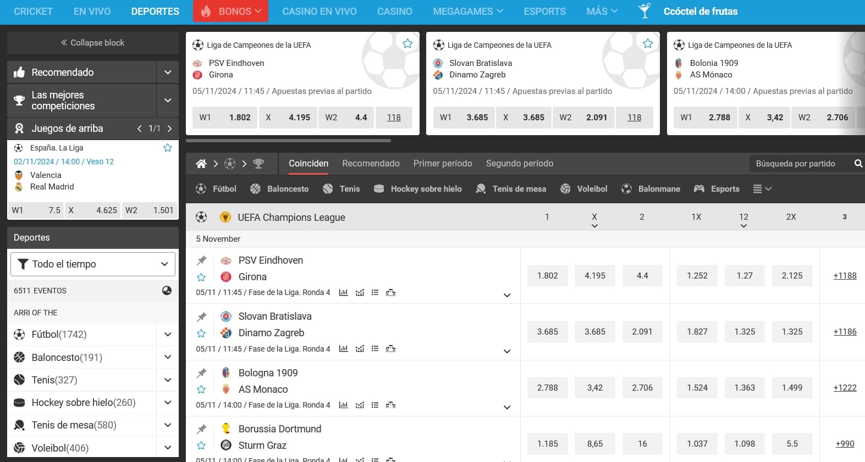Open list icon for Slovan Bratislava match
This screenshot has width=865, height=462.
[375, 348]
